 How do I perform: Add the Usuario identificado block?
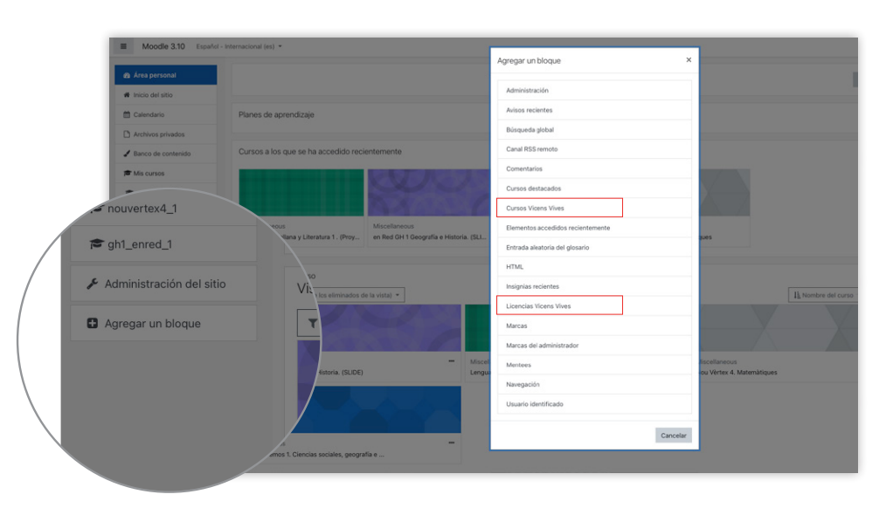(x=594, y=404)
